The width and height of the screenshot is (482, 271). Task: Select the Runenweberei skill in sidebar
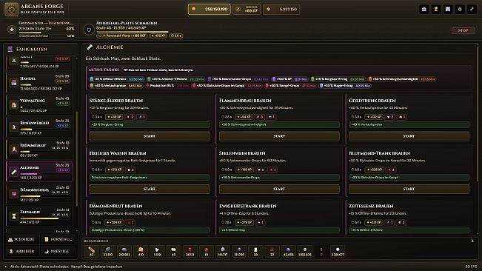coord(39,127)
